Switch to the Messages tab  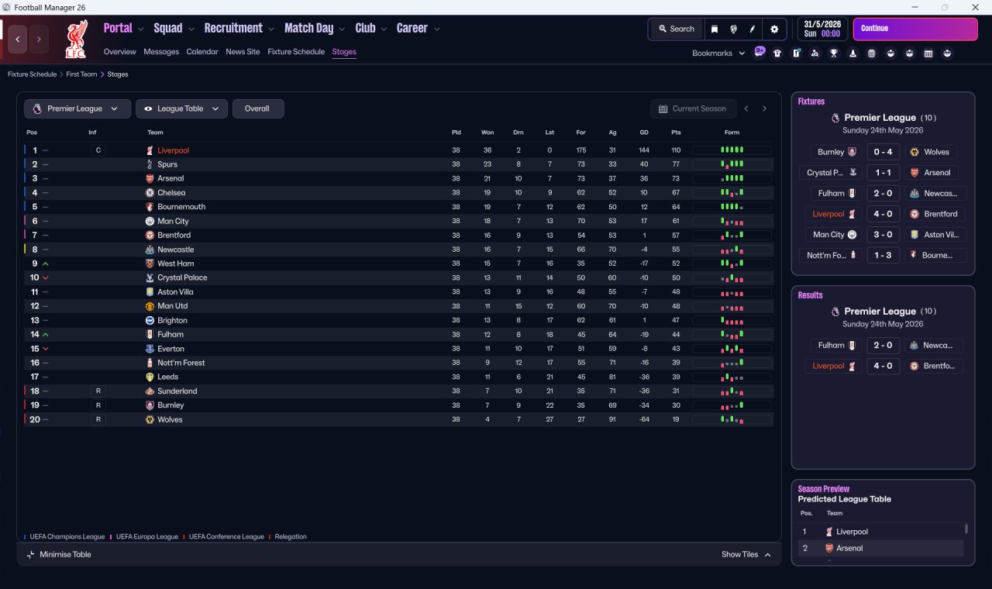click(161, 52)
